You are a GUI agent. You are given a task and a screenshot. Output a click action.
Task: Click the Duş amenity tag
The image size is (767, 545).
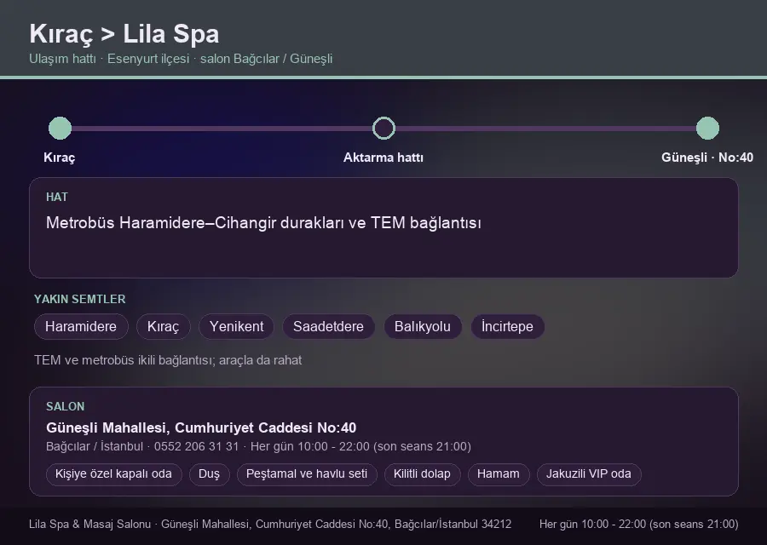pos(209,474)
